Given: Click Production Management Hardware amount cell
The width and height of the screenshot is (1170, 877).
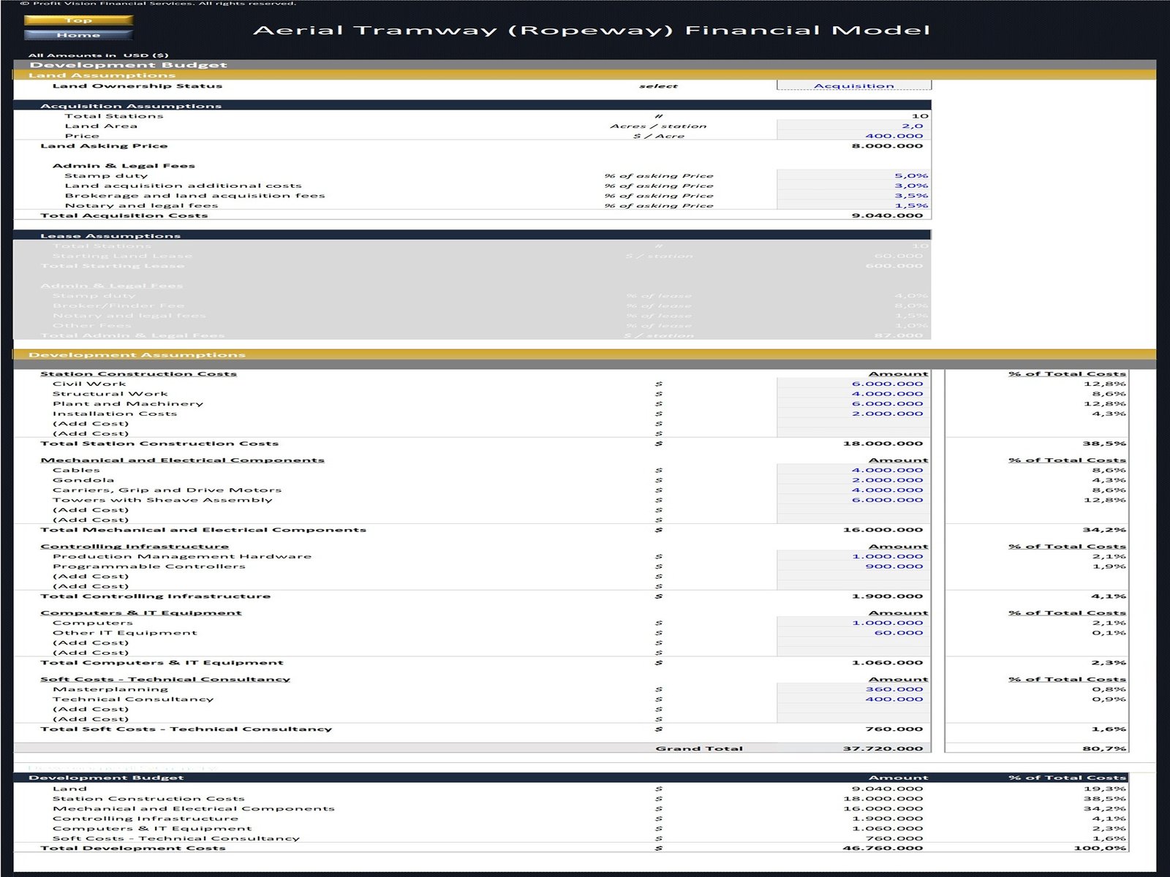Looking at the screenshot, I should (x=853, y=556).
